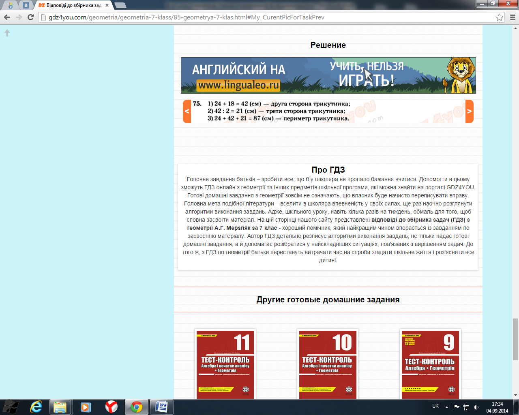Click the 'Про ГДЗ' heading
519x415 pixels.
(x=328, y=170)
